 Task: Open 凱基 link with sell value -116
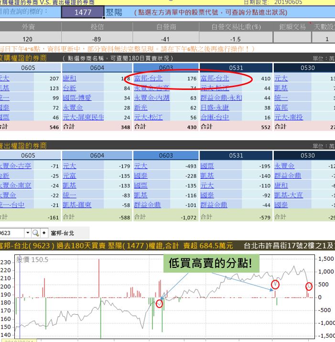[141, 195]
